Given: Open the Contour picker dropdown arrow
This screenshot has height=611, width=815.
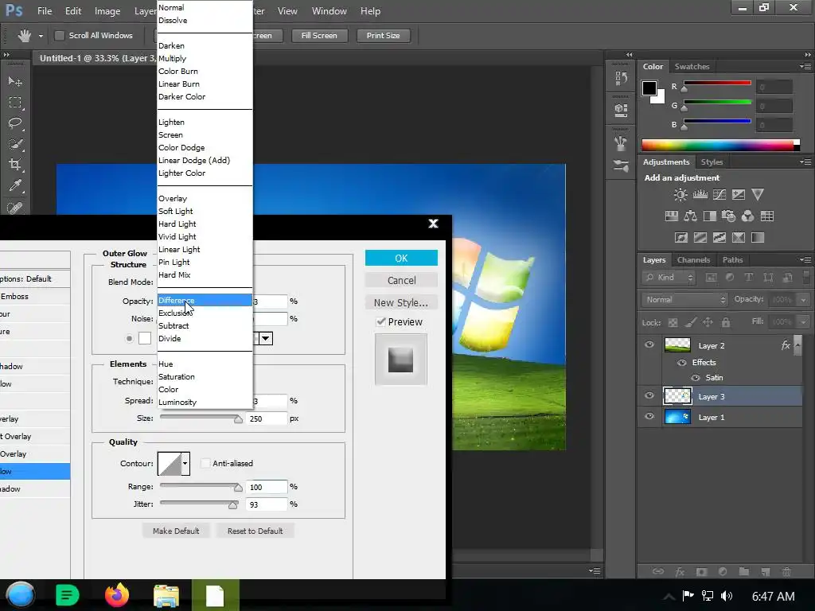Looking at the screenshot, I should 185,464.
